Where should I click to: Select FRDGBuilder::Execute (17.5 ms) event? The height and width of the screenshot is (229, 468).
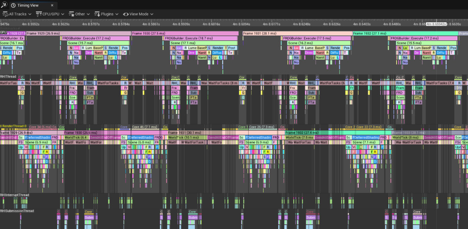click(316, 38)
